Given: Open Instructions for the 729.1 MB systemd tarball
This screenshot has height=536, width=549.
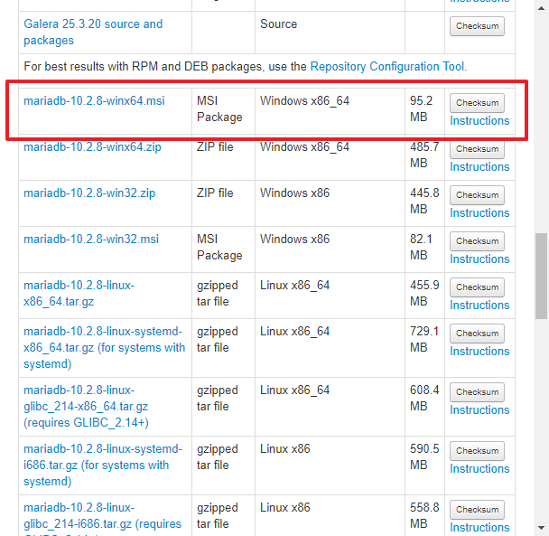Looking at the screenshot, I should [x=479, y=351].
